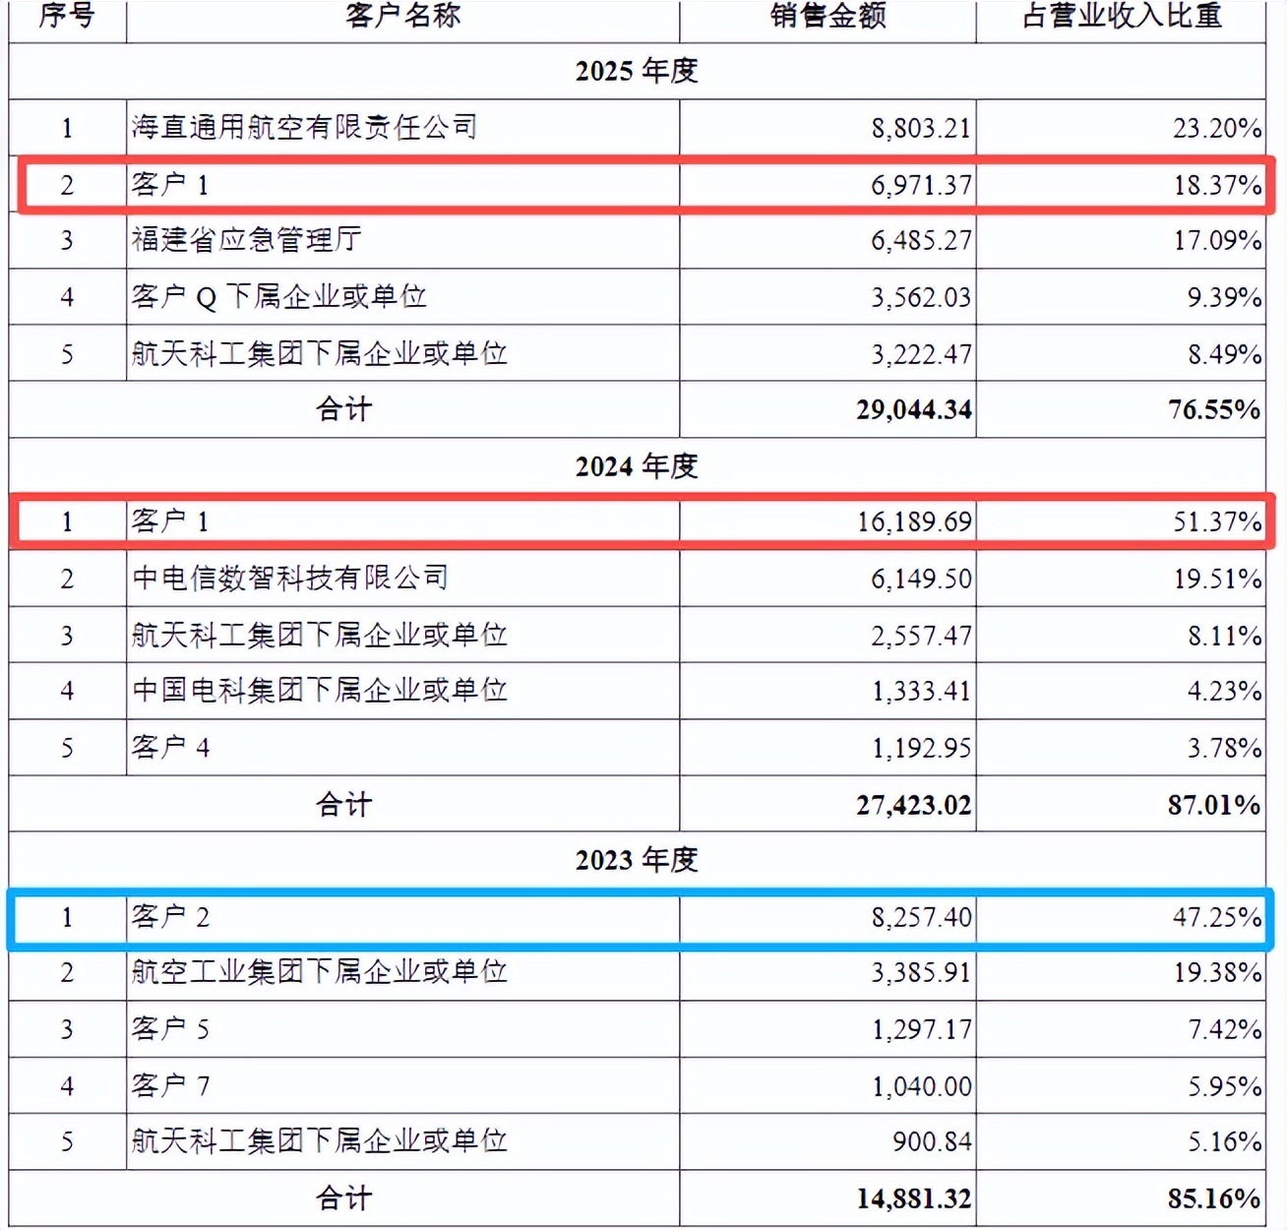Image resolution: width=1287 pixels, height=1230 pixels.
Task: Click the amount 6,149.50
Action: (921, 579)
